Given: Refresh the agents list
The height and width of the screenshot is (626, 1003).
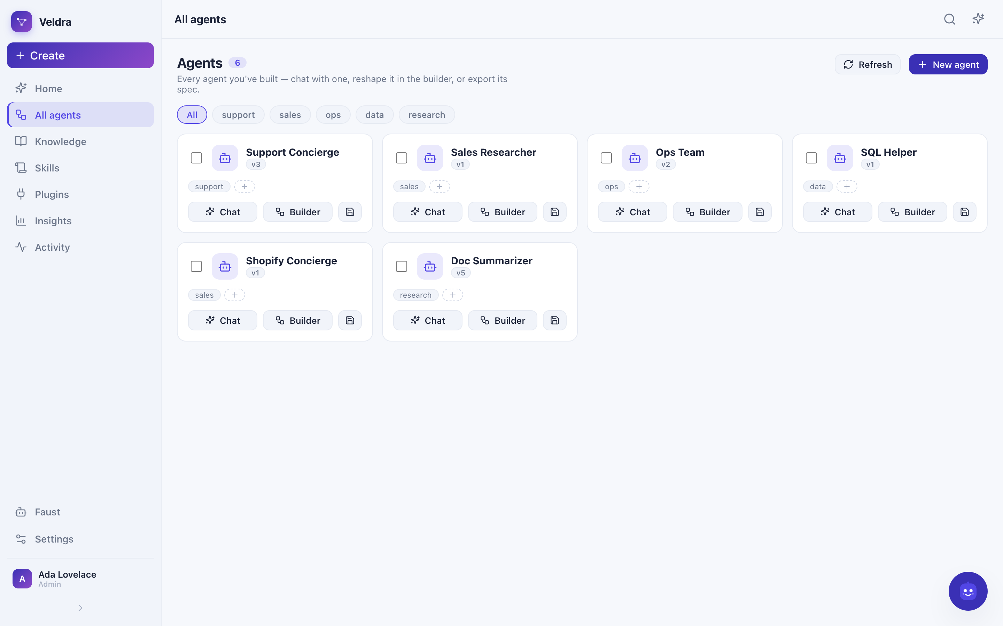Looking at the screenshot, I should pyautogui.click(x=868, y=65).
